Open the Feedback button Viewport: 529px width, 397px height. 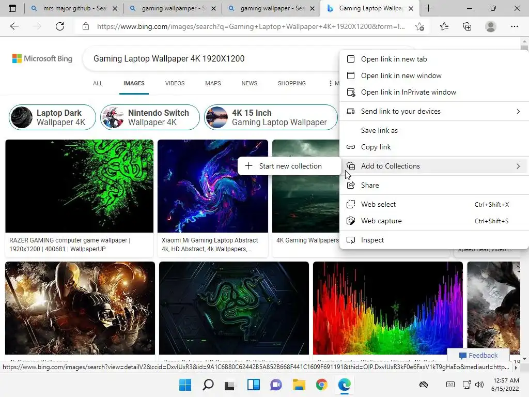pos(478,355)
